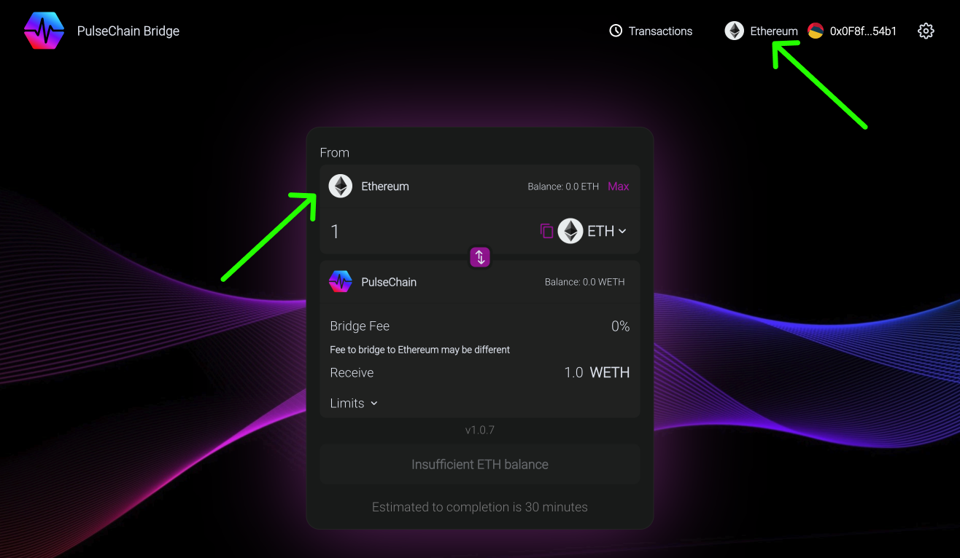Click the Max balance button
Screen dimensions: 960x558
tap(618, 186)
